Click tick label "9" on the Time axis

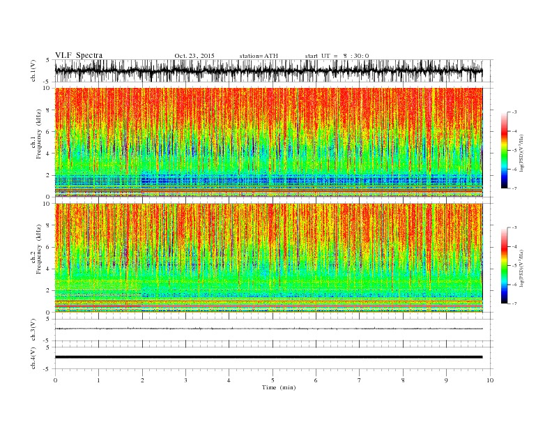[446, 380]
